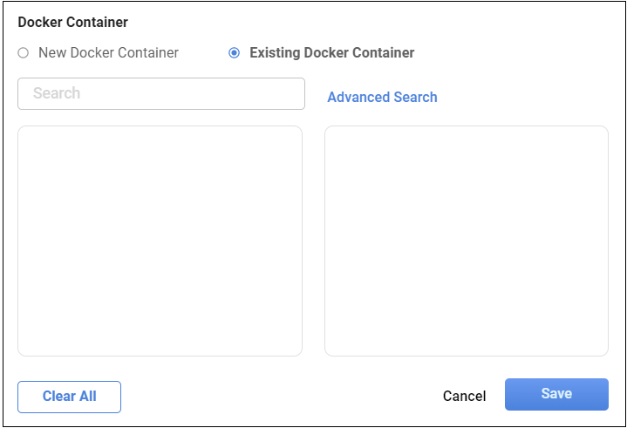Cancel the Docker Container dialog
Screen dimensions: 627x428
coord(464,396)
